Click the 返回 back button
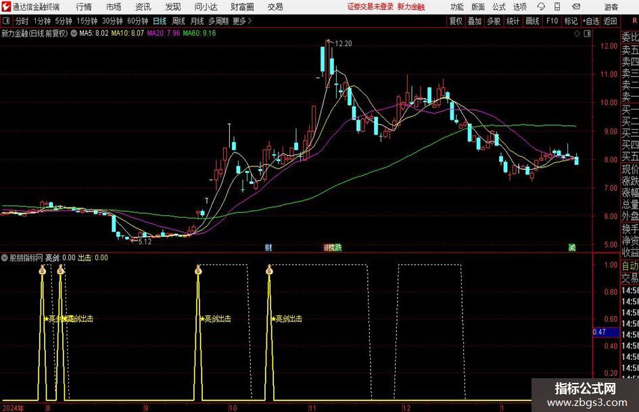This screenshot has width=639, height=412. coord(610,21)
